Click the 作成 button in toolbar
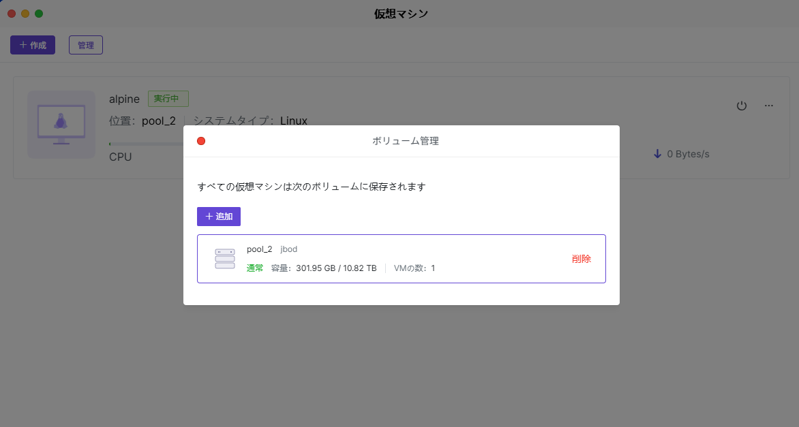Image resolution: width=799 pixels, height=427 pixels. click(x=33, y=45)
